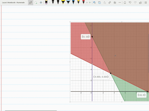Show previous pens with left chevron
The width and height of the screenshot is (149, 111).
(49, 2)
